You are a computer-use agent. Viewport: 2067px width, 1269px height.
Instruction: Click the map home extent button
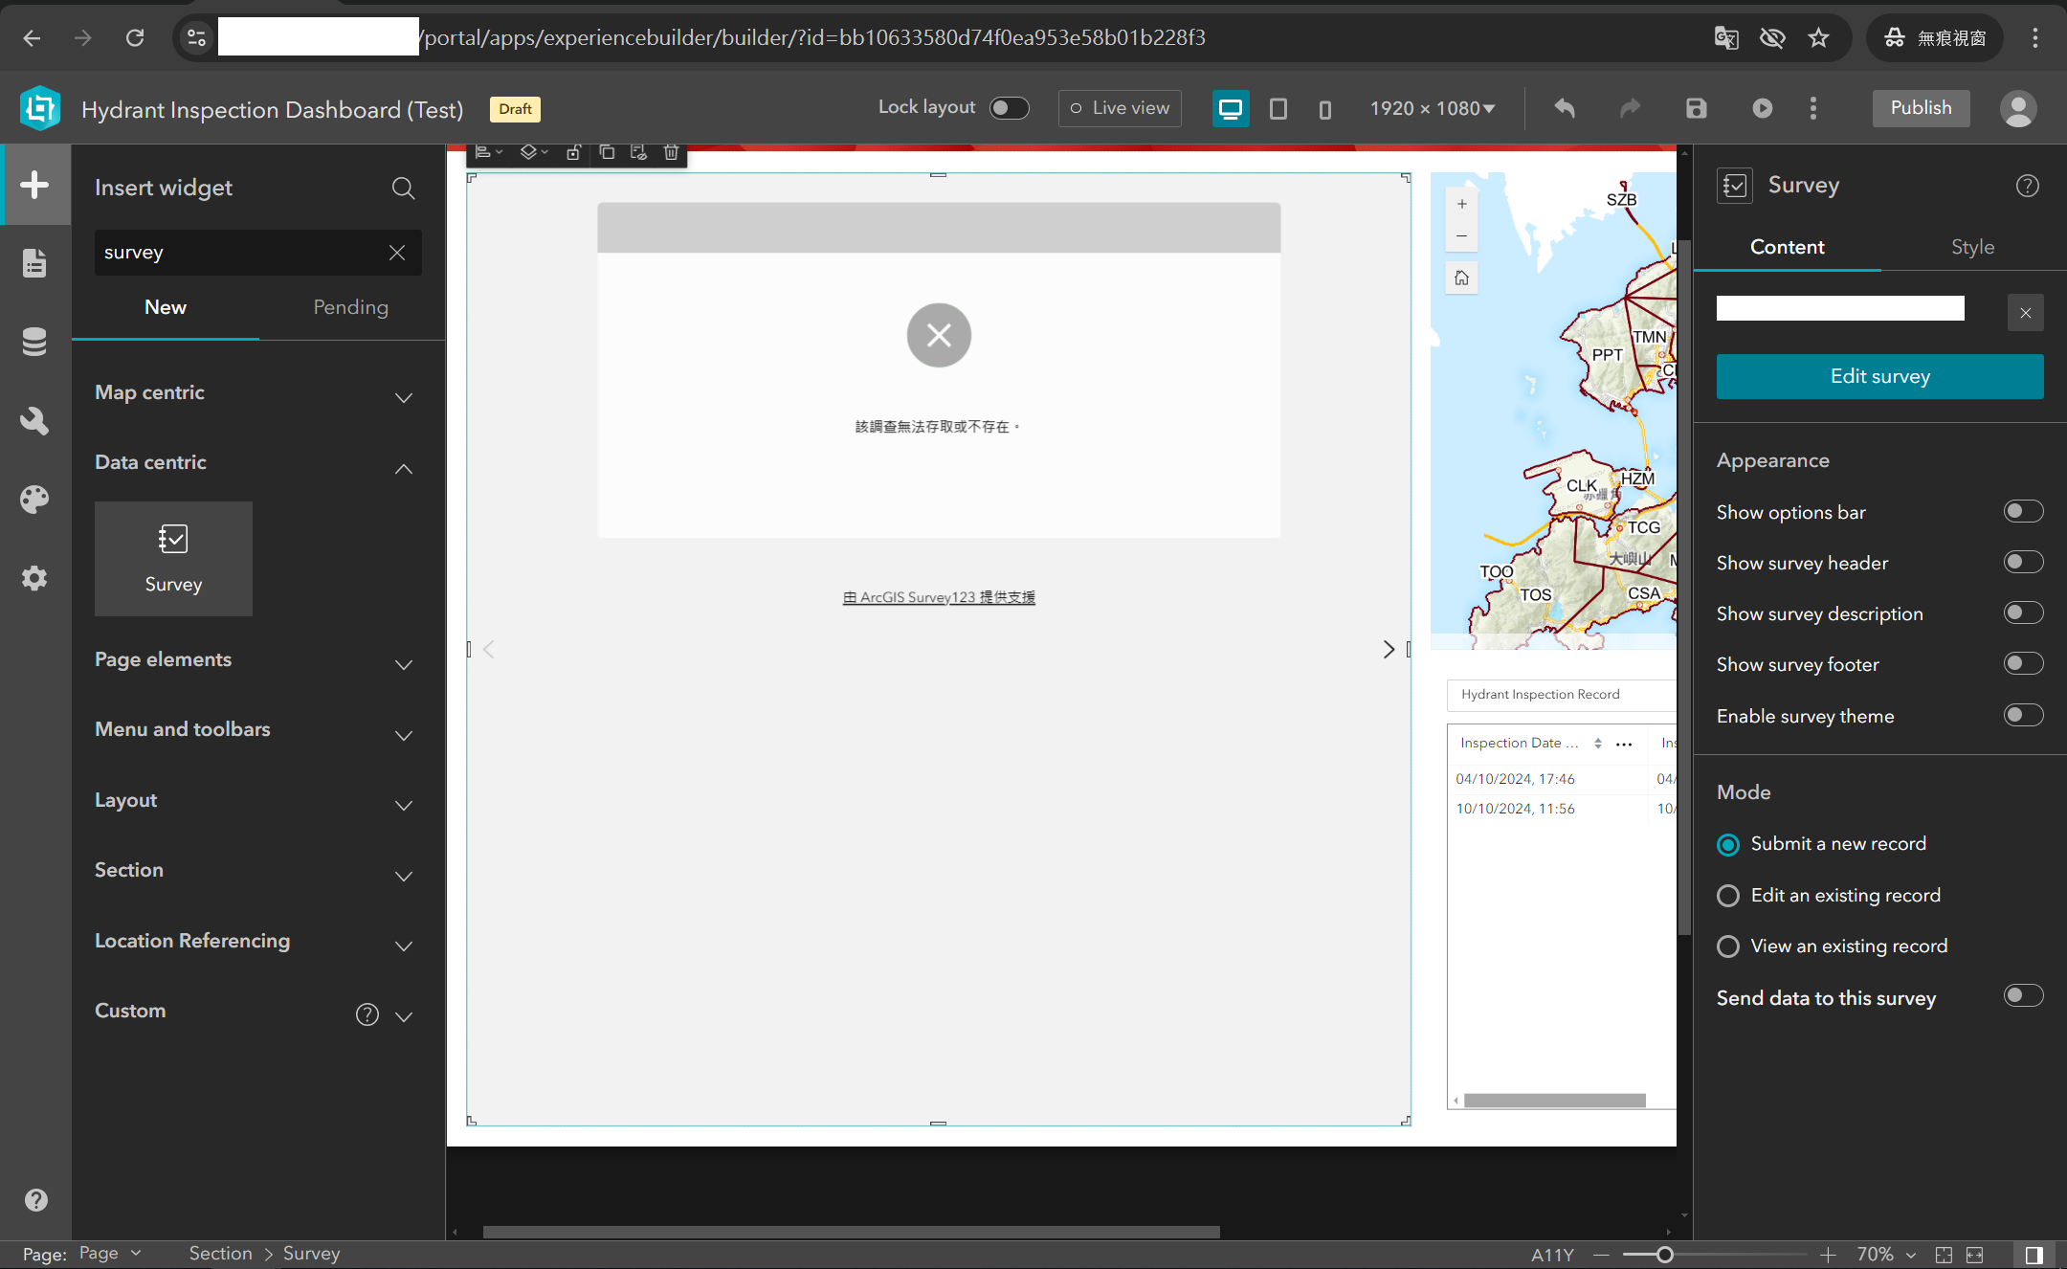[x=1461, y=278]
